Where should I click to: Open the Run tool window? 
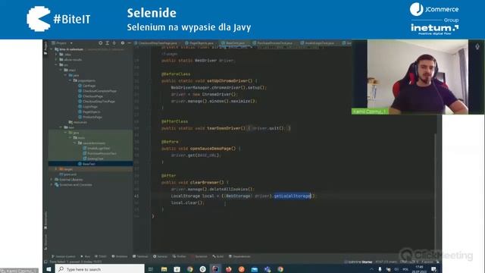click(x=86, y=256)
